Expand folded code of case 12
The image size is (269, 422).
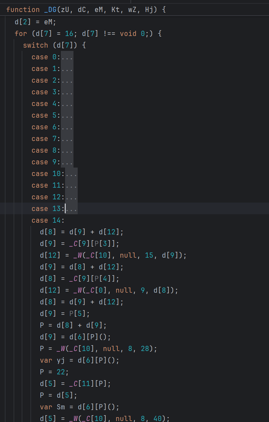click(71, 197)
